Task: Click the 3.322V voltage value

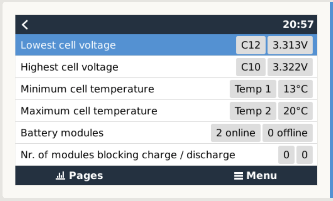Action: pos(290,67)
